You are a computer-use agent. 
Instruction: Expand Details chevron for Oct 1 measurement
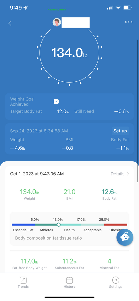pyautogui.click(x=128, y=174)
